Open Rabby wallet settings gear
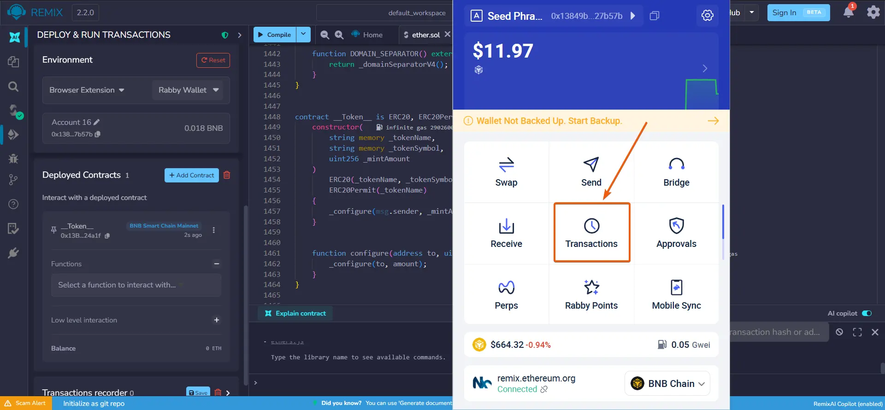Screen dimensions: 885x410 [707, 15]
